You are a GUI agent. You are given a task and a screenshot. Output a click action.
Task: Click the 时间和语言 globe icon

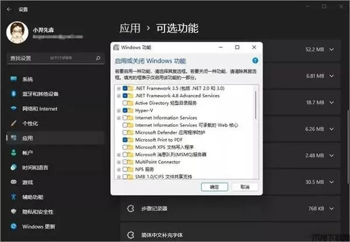(13, 167)
